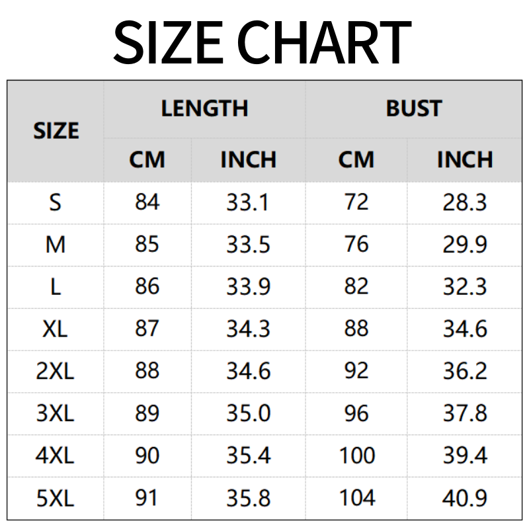
Task: Select the 3XL size row label
Action: click(x=56, y=413)
